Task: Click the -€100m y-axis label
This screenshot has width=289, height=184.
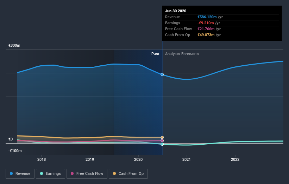Action: [15, 151]
